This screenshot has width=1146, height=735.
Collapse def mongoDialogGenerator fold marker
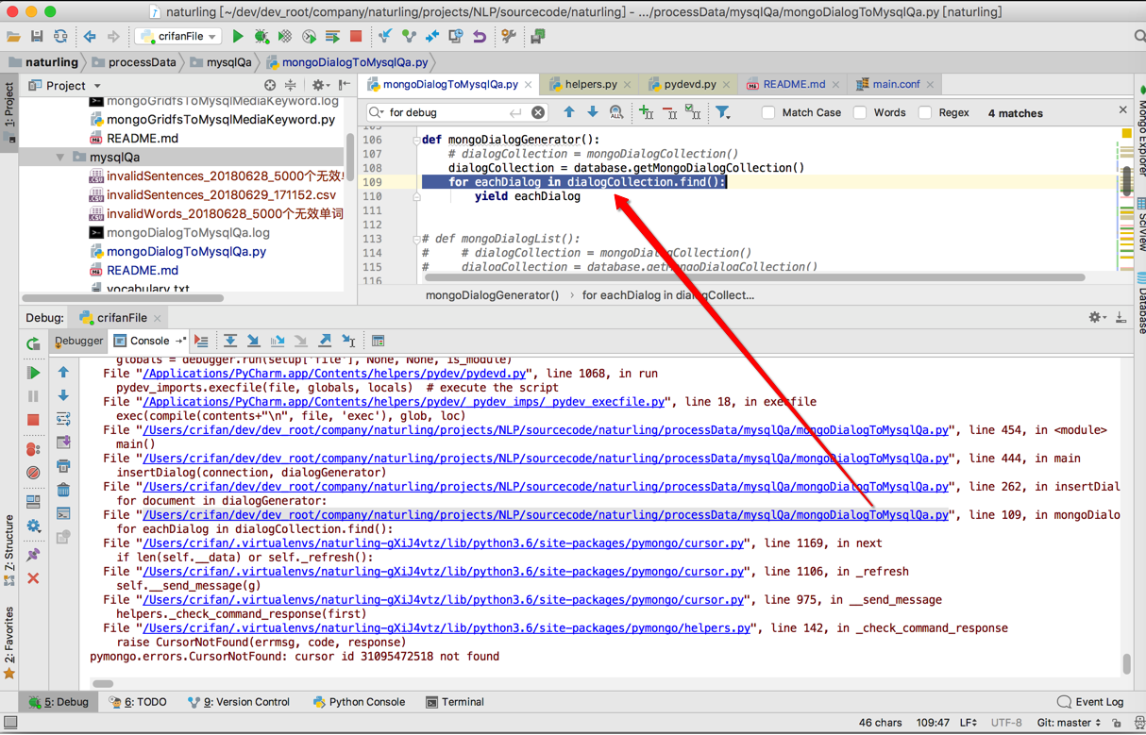[416, 140]
